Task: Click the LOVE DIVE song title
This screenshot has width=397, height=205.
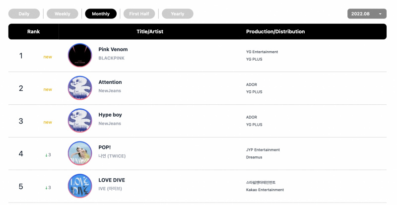Action: point(112,180)
